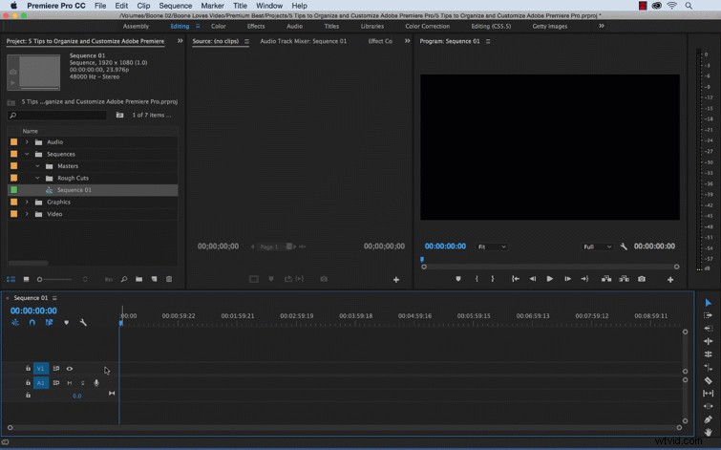
Task: Click the trash Clear icon in Project panel
Action: [x=169, y=279]
